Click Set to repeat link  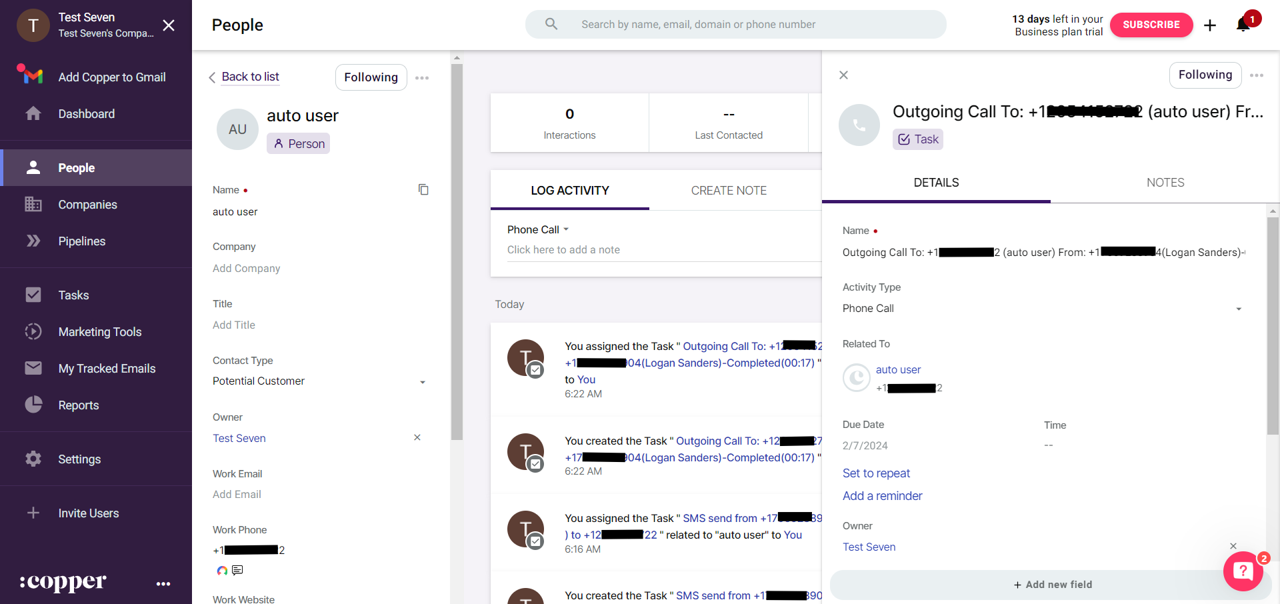(x=876, y=473)
